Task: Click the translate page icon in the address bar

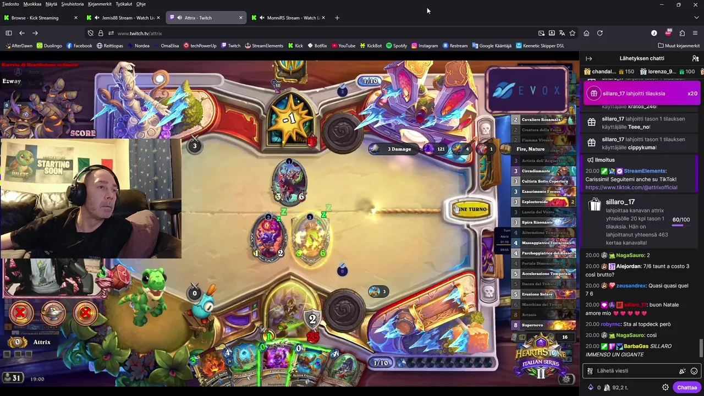Action: (x=562, y=33)
